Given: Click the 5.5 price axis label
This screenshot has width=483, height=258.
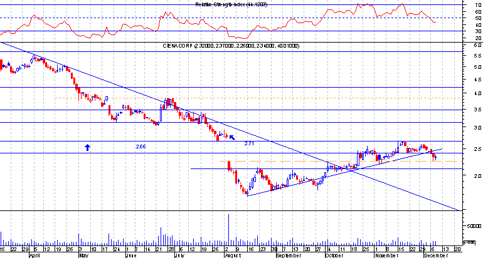Looking at the screenshot, I should point(477,56).
